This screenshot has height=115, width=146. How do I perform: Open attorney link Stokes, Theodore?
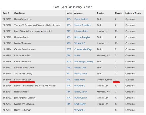tap(83, 25)
